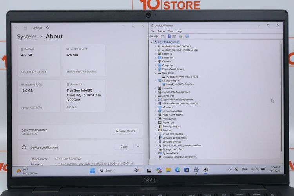This screenshot has height=196, width=294.
Task: Click the Rename this PC button
Action: pos(125,131)
